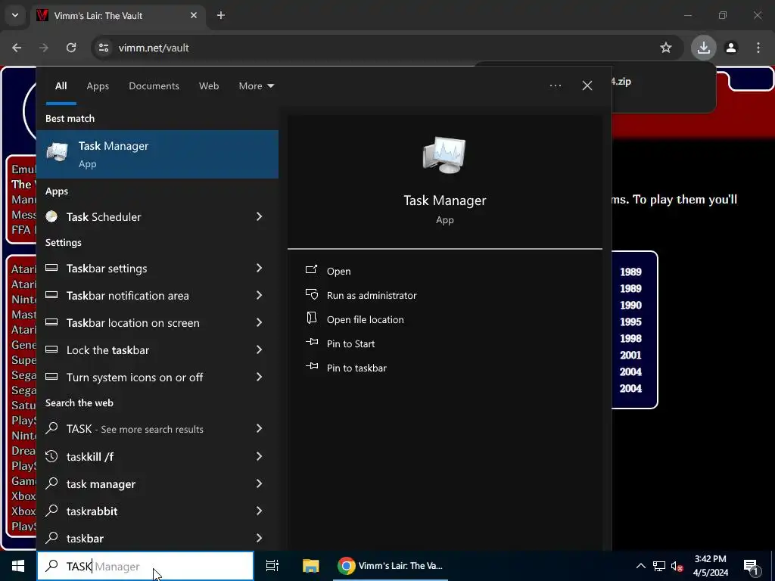Image resolution: width=775 pixels, height=581 pixels.
Task: Bookmark this page with star icon
Action: (x=666, y=48)
